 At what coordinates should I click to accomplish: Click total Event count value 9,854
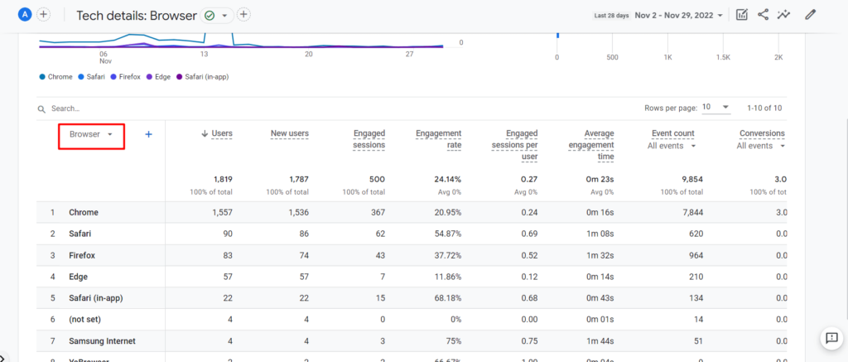pos(693,179)
